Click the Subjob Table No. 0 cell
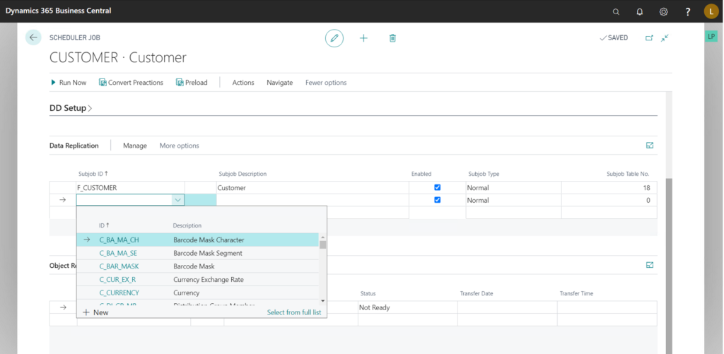The height and width of the screenshot is (354, 724). 609,200
